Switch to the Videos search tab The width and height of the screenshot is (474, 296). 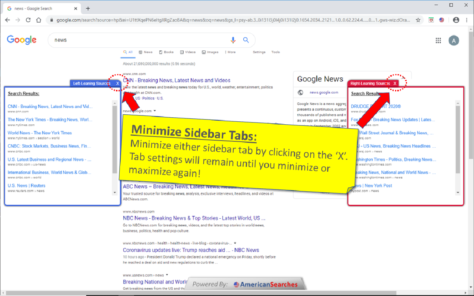(188, 52)
